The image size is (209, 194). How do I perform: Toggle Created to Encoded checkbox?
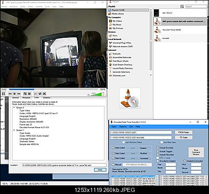tap(185, 161)
